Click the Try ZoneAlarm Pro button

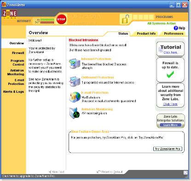pyautogui.click(x=168, y=149)
